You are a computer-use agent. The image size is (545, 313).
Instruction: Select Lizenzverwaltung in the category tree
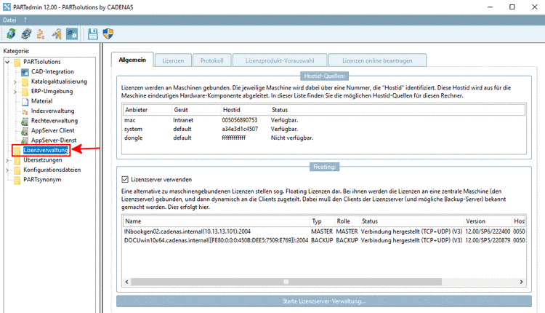tap(46, 150)
